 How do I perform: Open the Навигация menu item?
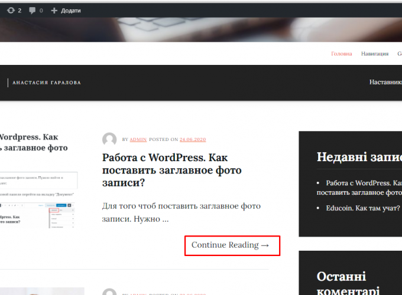pos(375,54)
